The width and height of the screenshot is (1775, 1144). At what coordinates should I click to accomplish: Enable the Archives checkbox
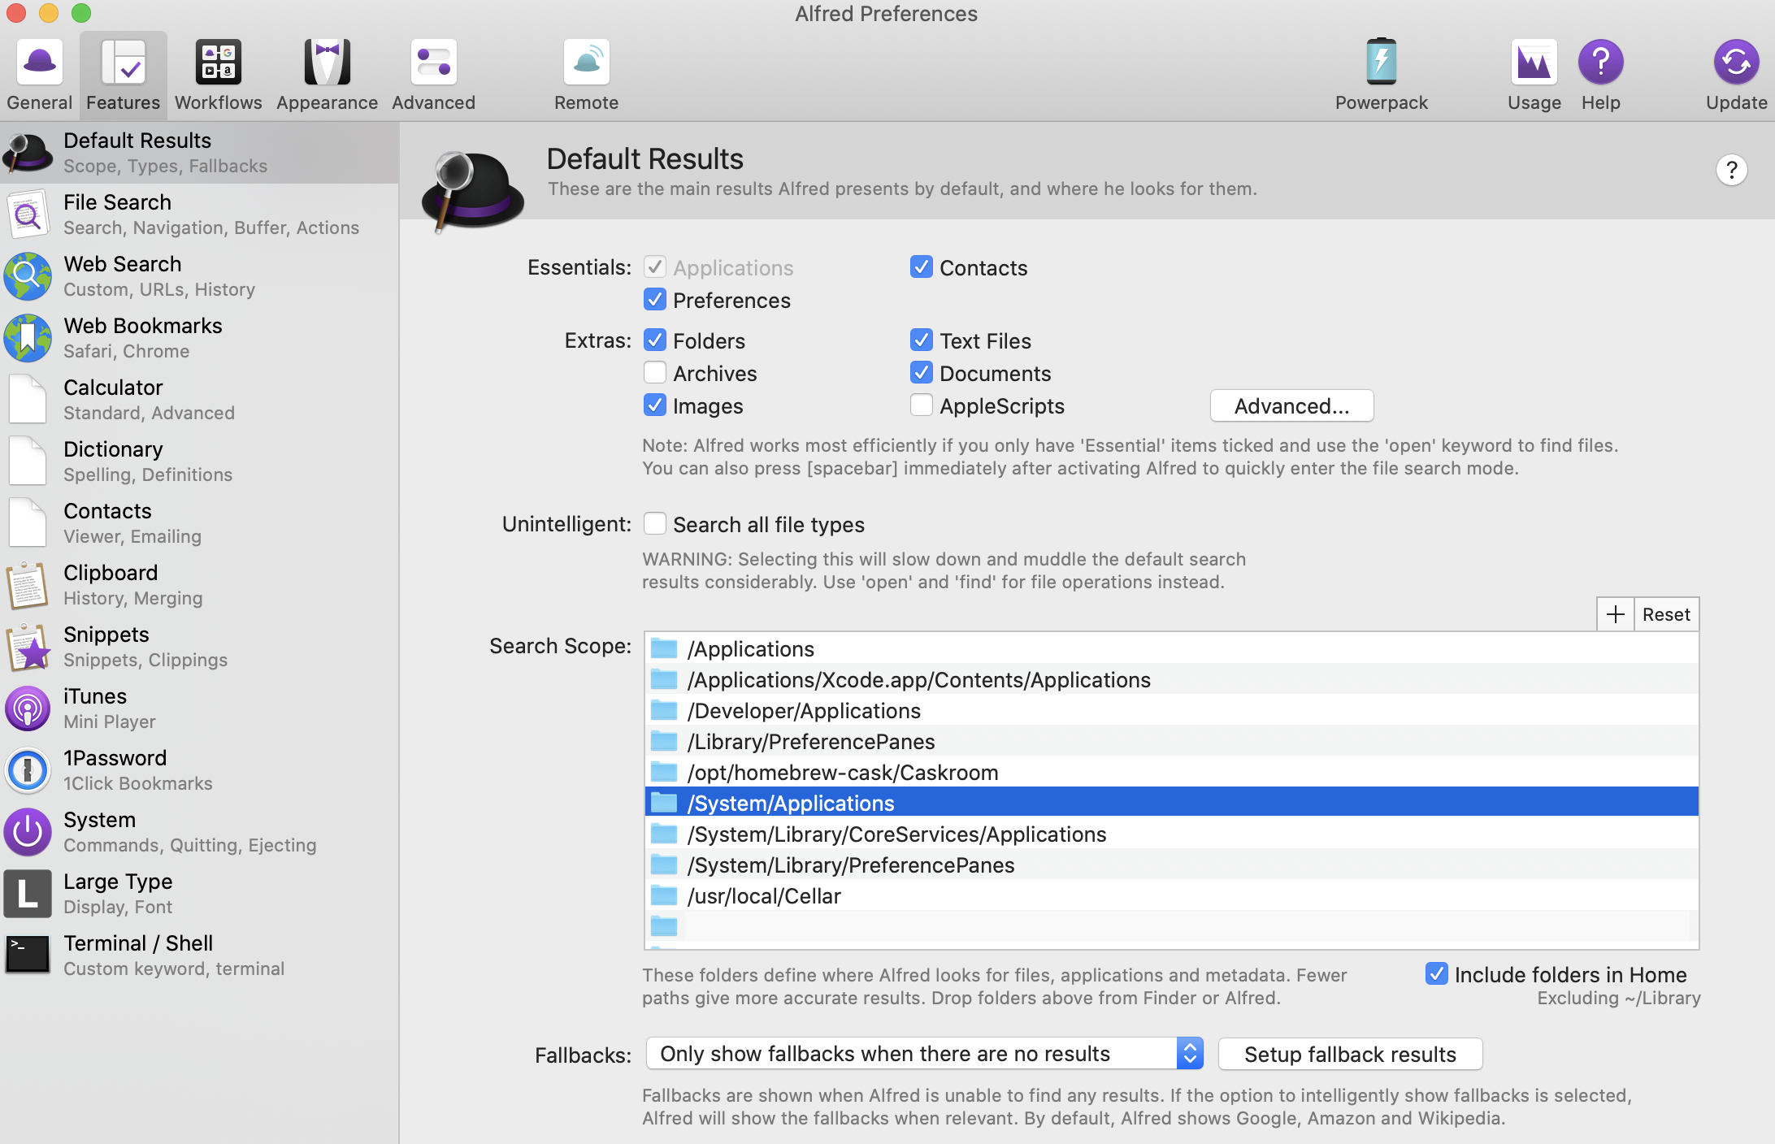click(x=655, y=373)
